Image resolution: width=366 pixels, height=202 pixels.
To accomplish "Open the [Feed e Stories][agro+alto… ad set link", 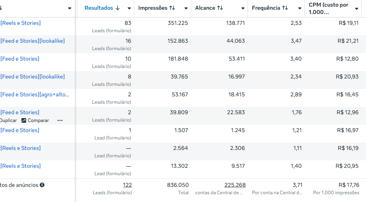I will [35, 94].
